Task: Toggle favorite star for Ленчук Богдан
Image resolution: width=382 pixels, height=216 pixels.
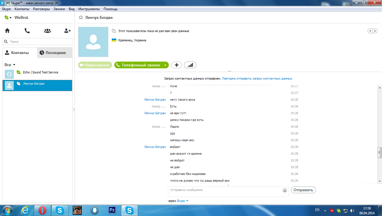Action: pos(81,18)
